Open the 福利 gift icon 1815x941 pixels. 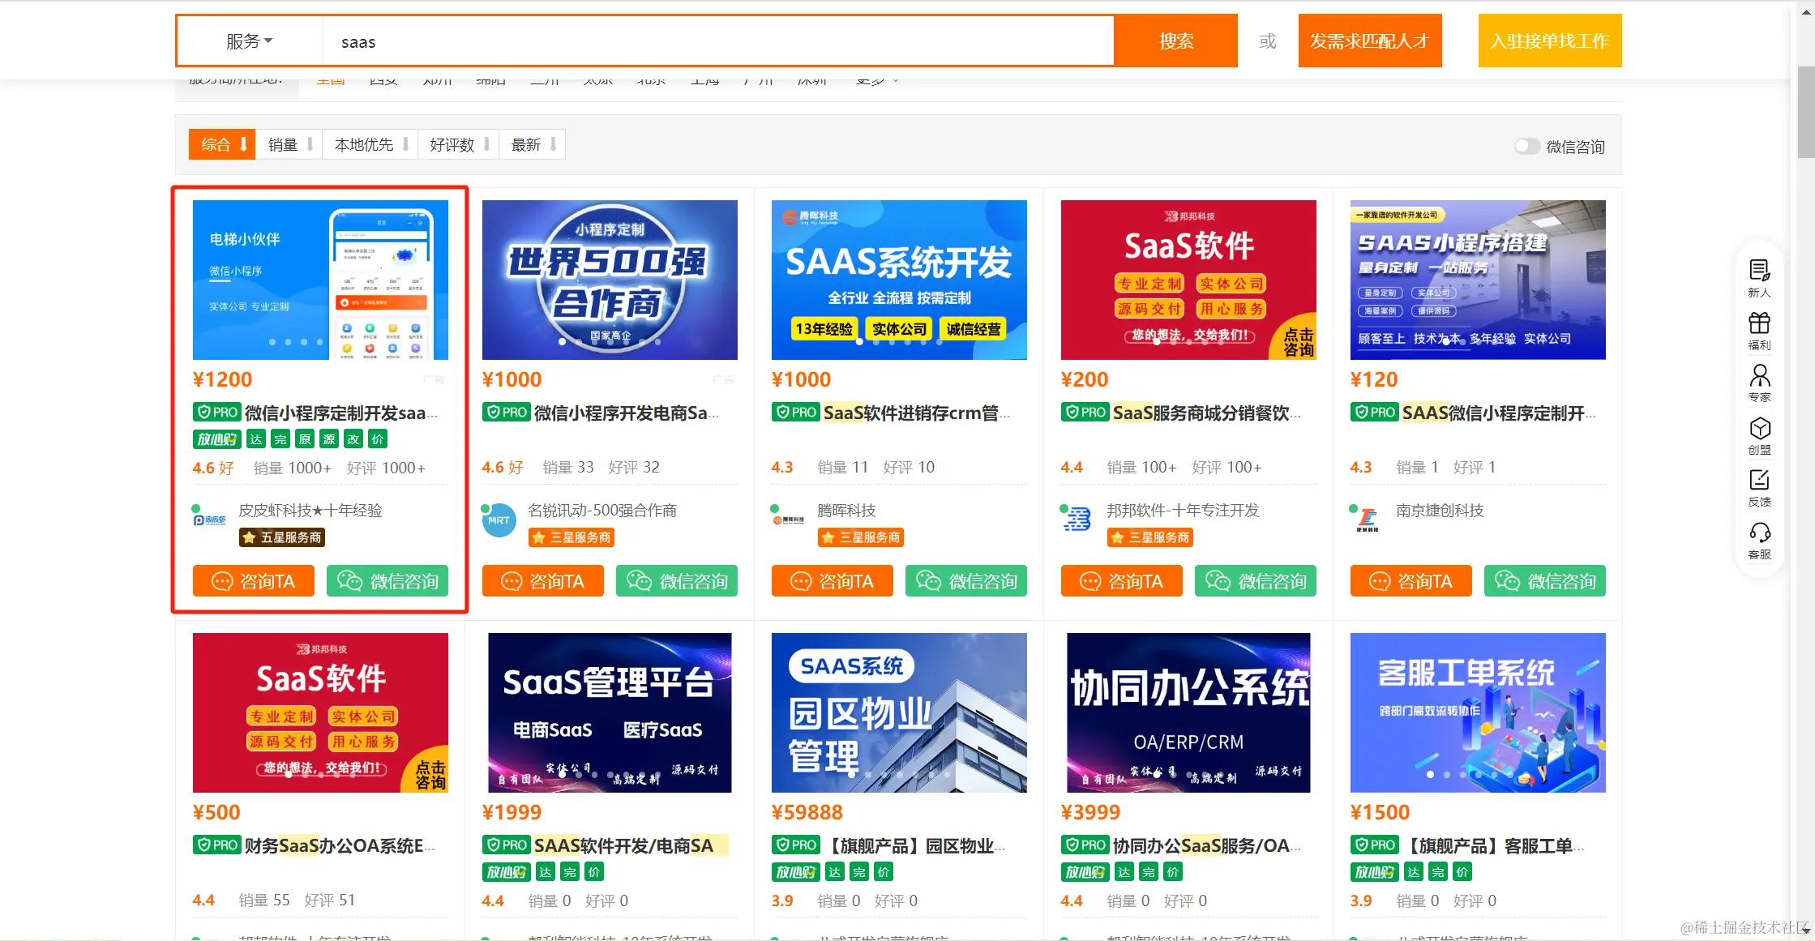[1759, 331]
